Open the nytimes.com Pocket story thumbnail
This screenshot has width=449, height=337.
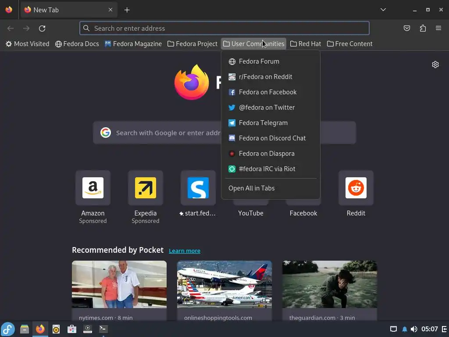point(119,284)
